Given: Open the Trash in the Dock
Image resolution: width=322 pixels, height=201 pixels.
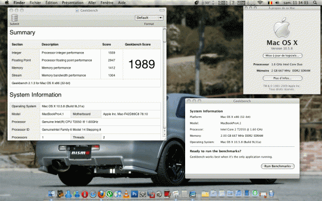Looking at the screenshot, I should [x=272, y=194].
